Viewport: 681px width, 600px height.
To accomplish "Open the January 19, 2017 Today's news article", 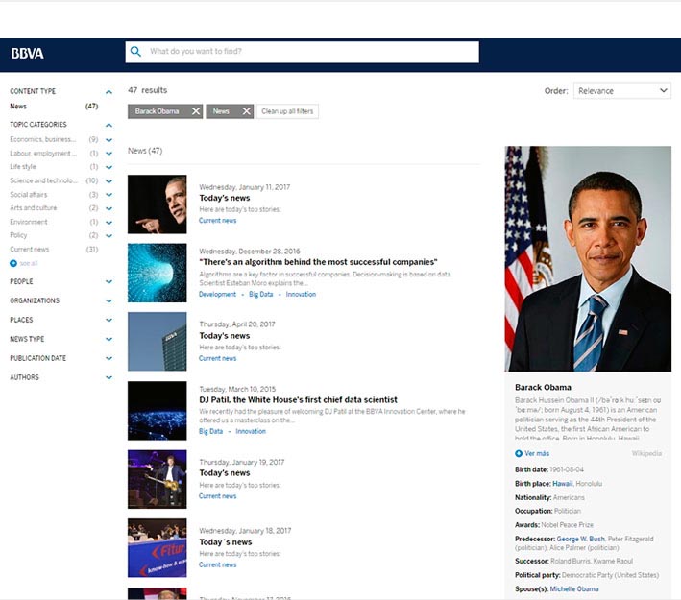I will pyautogui.click(x=225, y=472).
